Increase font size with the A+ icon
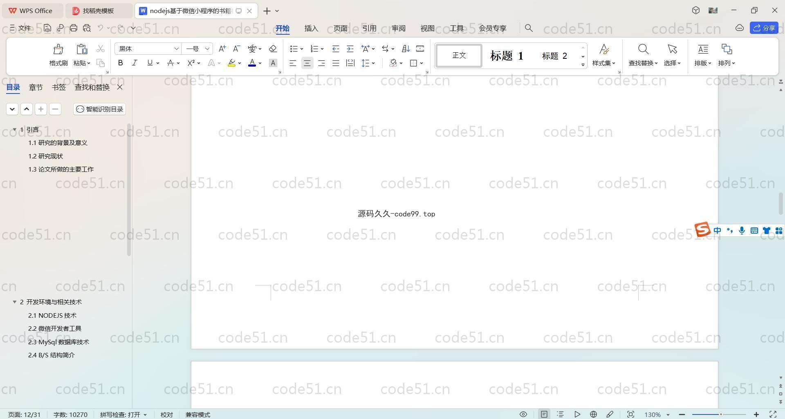 [x=222, y=49]
